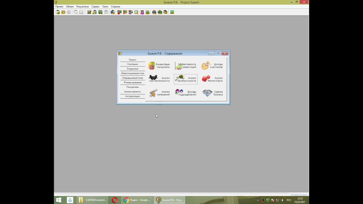Click the NPV toolbar icon
Screen dimensions: 363x204
(160, 12)
